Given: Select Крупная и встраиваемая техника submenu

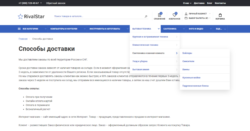Looking at the screenshot, I should 155,37.
